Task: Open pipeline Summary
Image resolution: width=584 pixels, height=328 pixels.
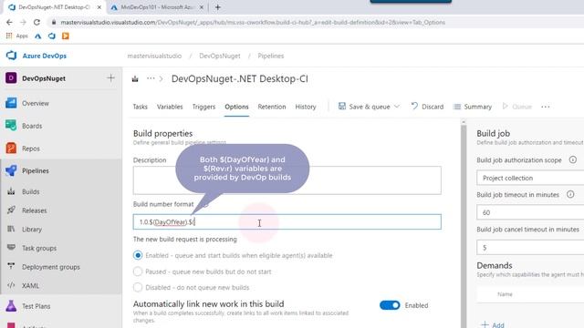Action: [x=473, y=107]
